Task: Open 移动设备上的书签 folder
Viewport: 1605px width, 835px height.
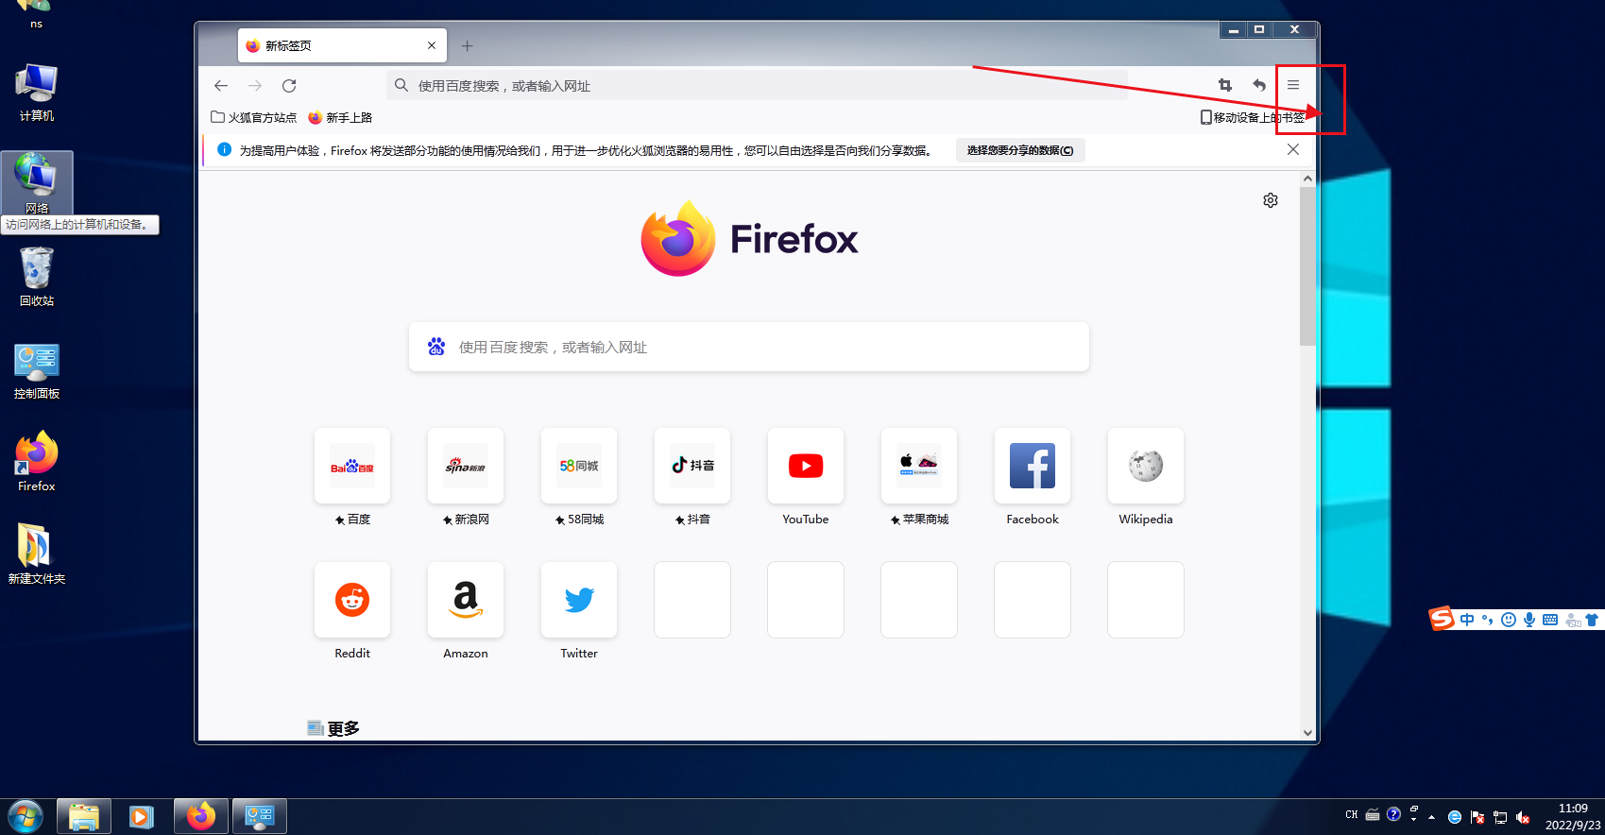Action: pyautogui.click(x=1253, y=117)
